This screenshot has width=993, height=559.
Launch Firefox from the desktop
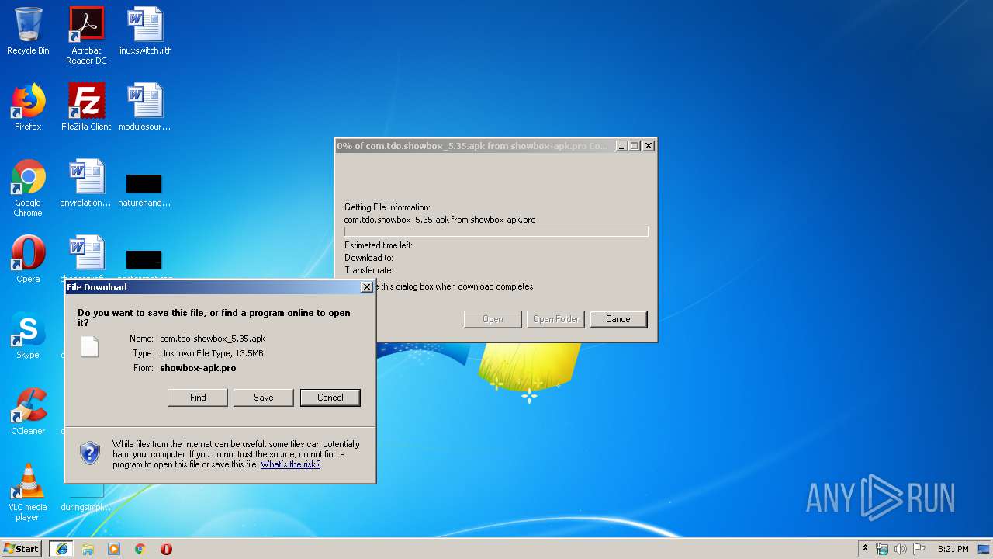(28, 107)
